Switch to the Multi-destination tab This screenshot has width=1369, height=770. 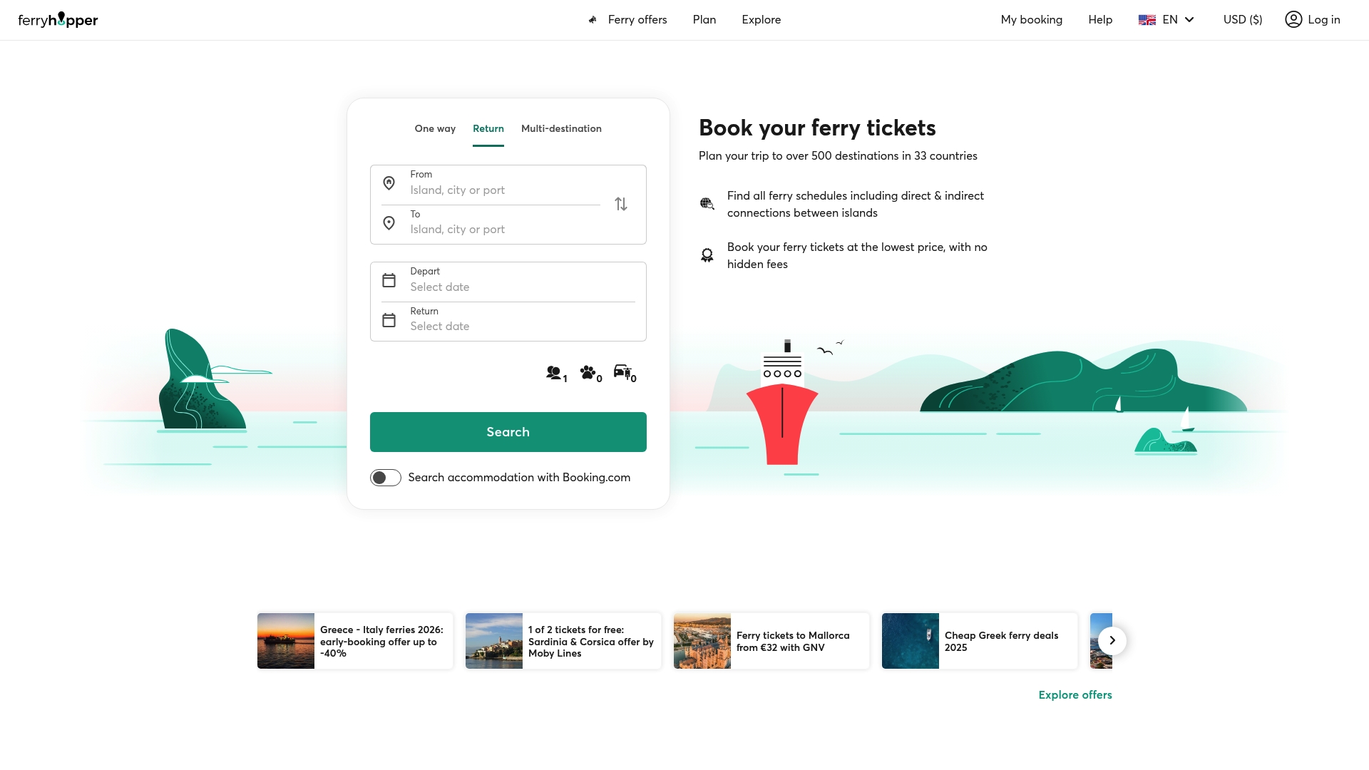561,129
